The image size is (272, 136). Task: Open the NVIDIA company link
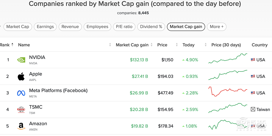click(37, 57)
